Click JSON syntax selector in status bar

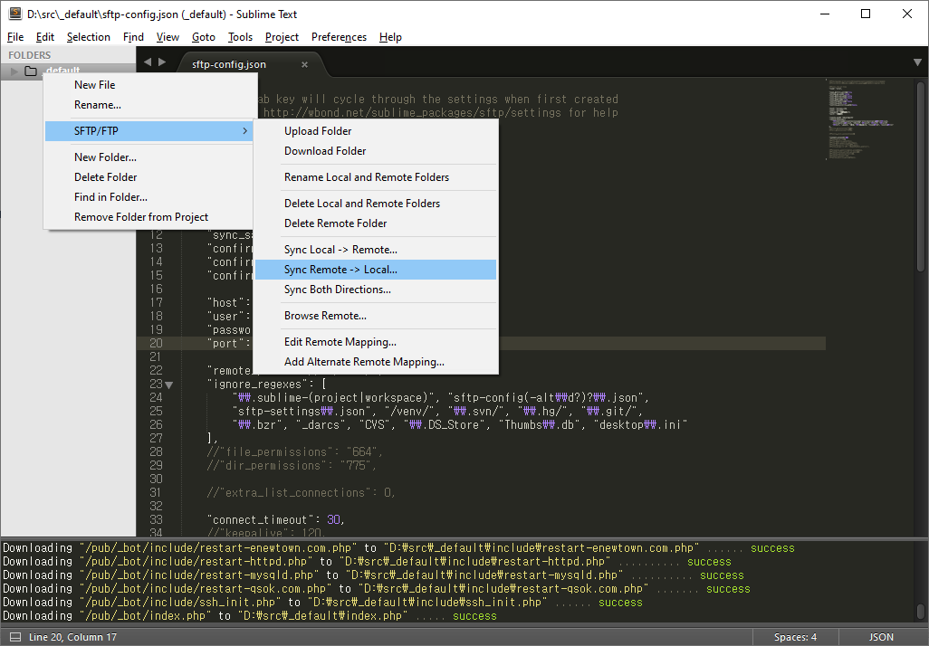click(881, 637)
